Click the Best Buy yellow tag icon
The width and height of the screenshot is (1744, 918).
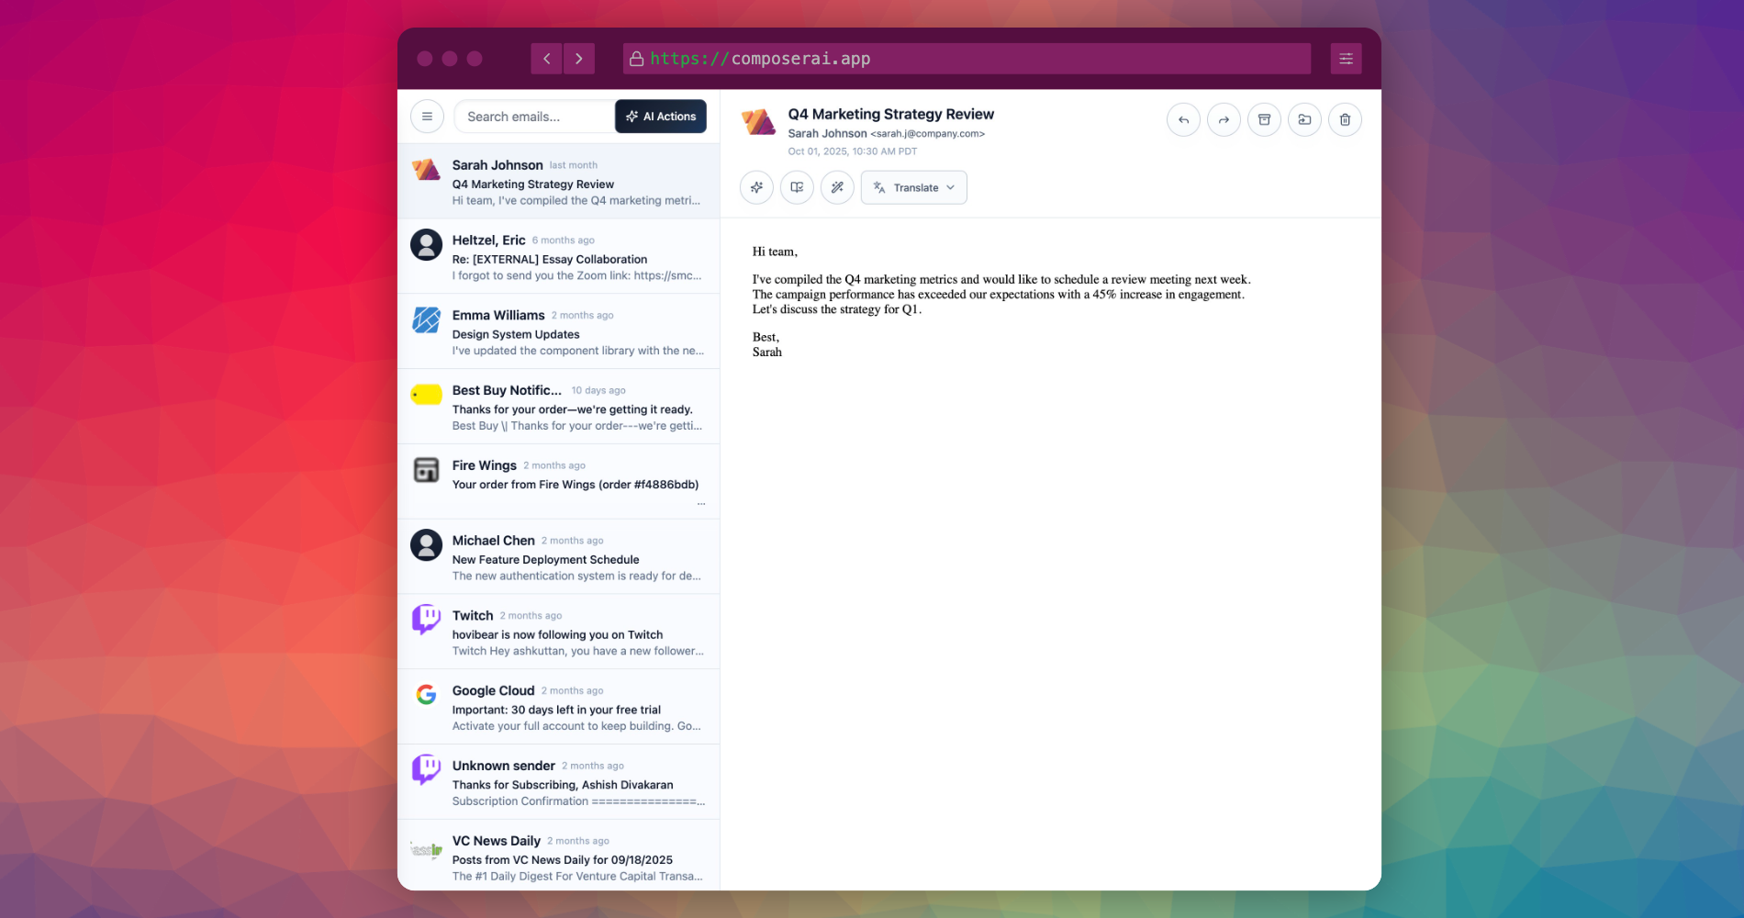tap(426, 395)
